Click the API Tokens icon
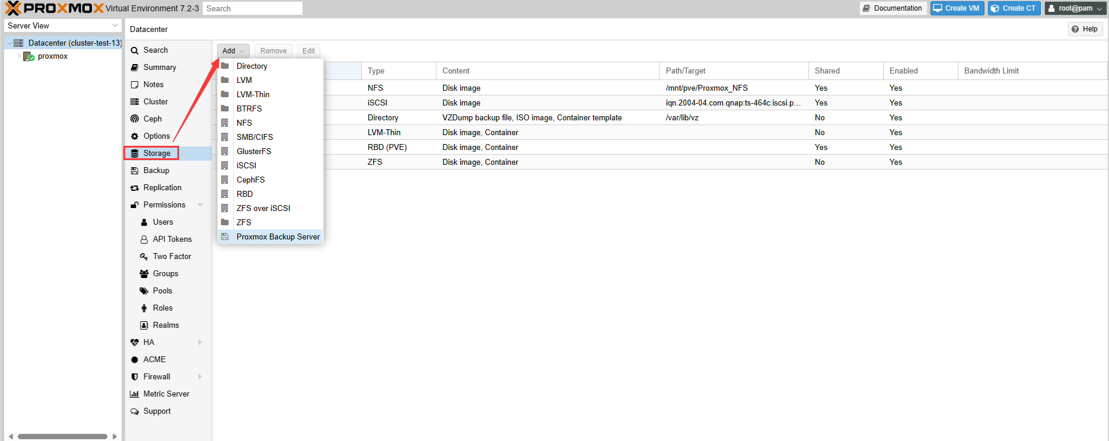The width and height of the screenshot is (1109, 441). [x=144, y=239]
